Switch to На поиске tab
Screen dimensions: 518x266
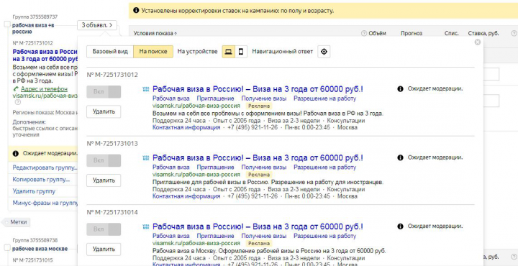point(153,52)
